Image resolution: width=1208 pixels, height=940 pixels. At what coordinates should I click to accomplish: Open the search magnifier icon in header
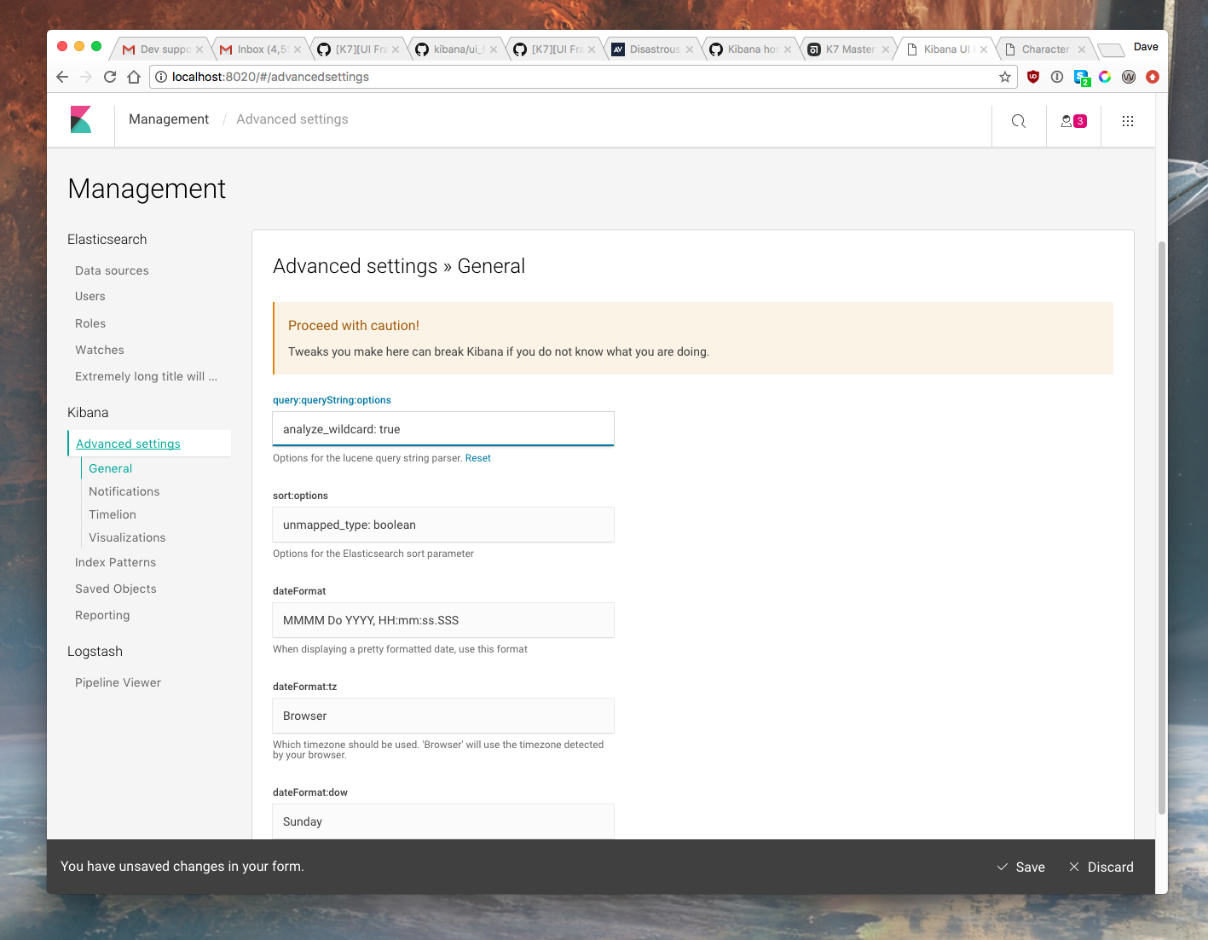(1019, 121)
